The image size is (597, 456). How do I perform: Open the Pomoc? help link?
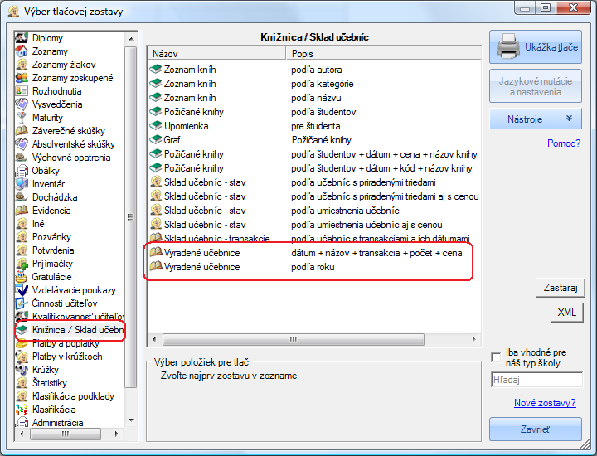[x=564, y=143]
